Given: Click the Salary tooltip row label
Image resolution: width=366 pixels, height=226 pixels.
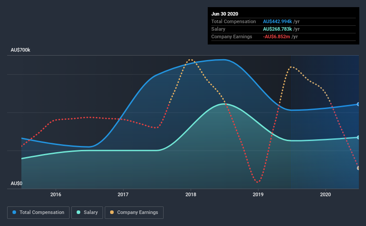Looking at the screenshot, I should click(218, 29).
